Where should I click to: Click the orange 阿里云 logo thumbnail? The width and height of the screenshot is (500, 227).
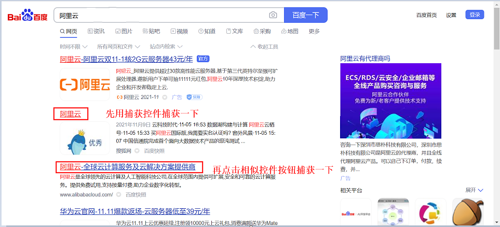click(85, 84)
